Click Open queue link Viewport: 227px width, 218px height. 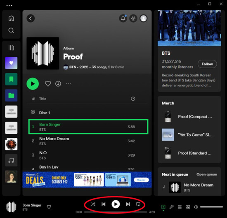click(x=207, y=174)
